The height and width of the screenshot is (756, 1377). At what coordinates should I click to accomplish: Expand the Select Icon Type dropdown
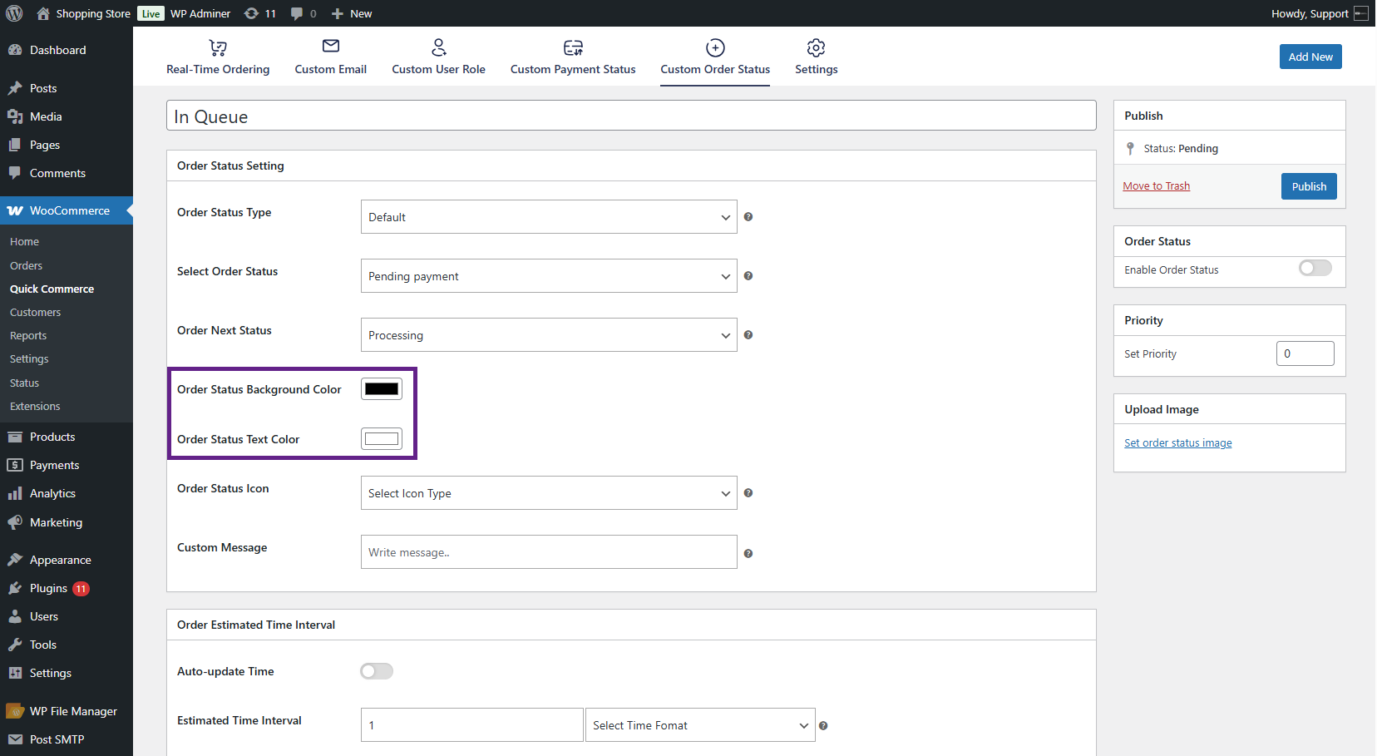point(549,493)
